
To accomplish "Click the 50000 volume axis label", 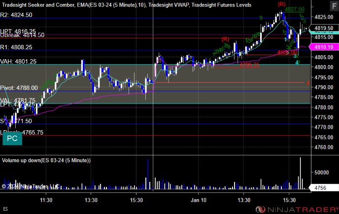I will [x=322, y=173].
